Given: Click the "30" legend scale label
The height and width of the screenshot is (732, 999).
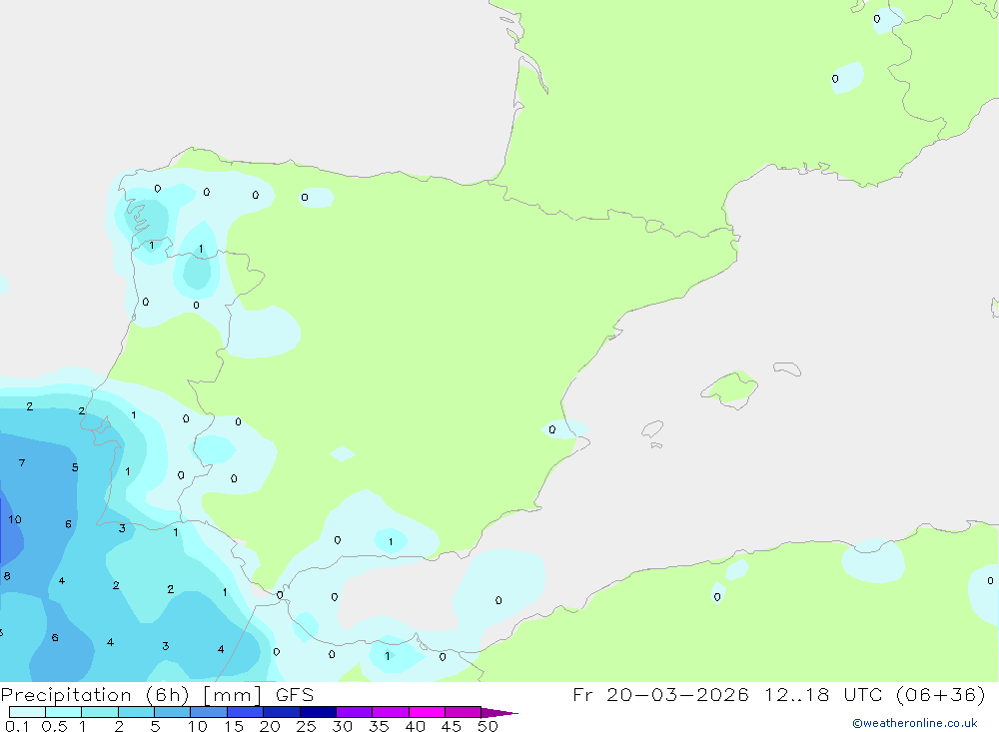Looking at the screenshot, I should 343,726.
